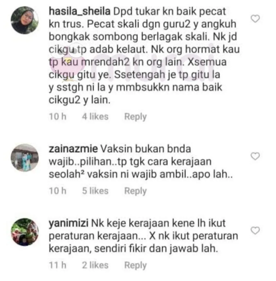View the 4 likes on hasila_sheila's comment
Image resolution: width=276 pixels, height=281 pixels.
tap(95, 116)
